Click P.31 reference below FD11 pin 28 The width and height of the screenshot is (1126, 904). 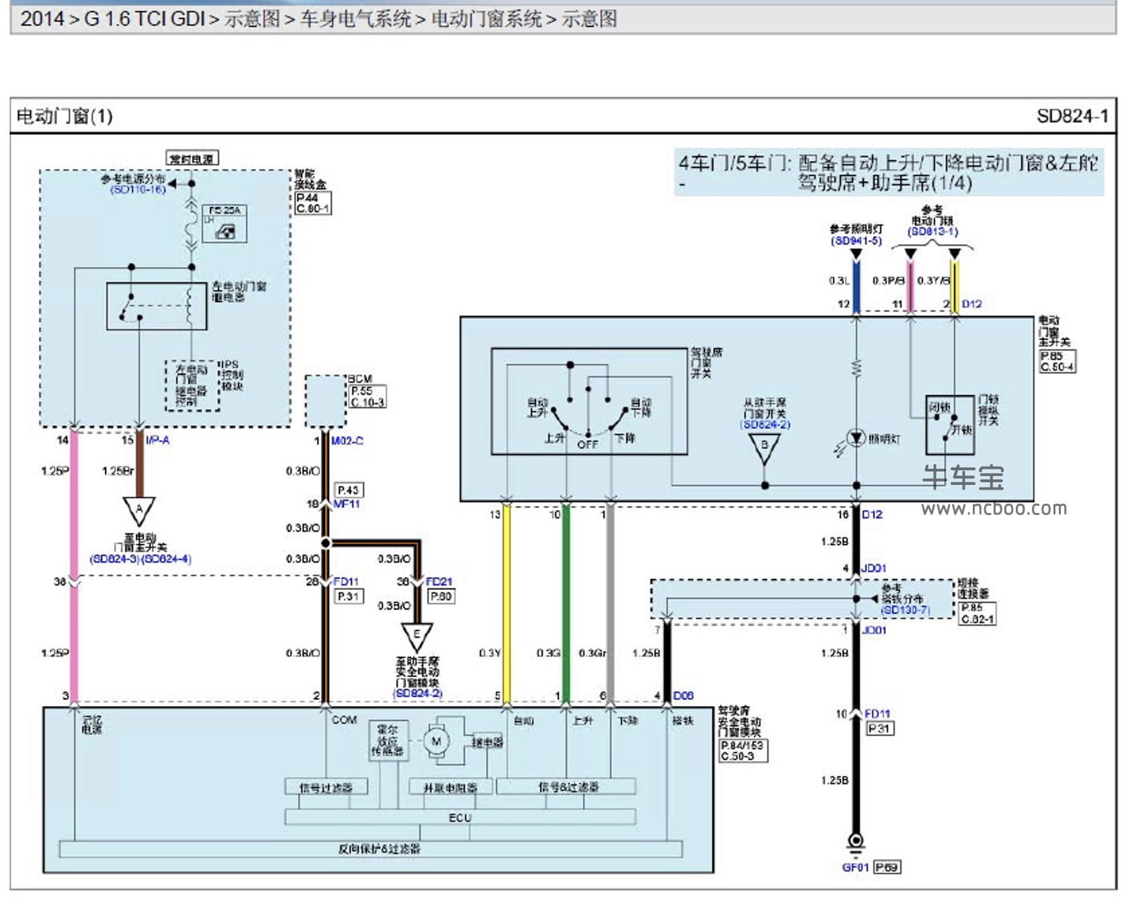coord(349,596)
